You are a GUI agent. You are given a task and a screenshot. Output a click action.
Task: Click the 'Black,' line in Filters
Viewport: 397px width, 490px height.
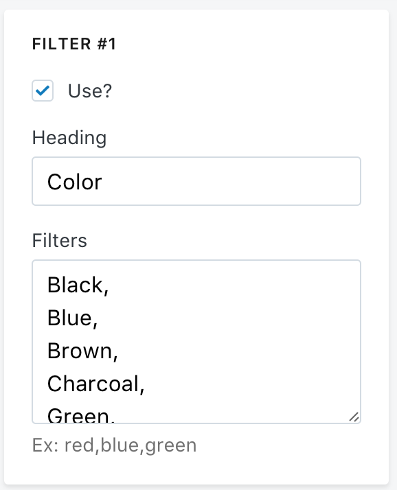pos(78,285)
